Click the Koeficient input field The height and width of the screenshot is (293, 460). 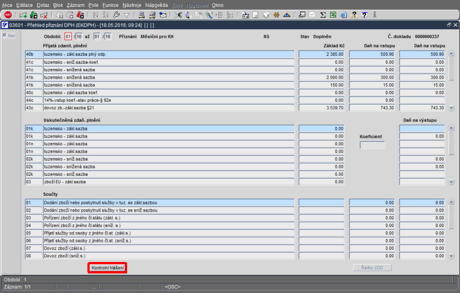coord(372,145)
